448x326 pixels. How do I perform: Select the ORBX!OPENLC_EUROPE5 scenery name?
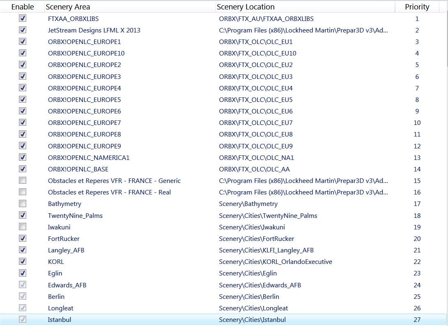84,100
